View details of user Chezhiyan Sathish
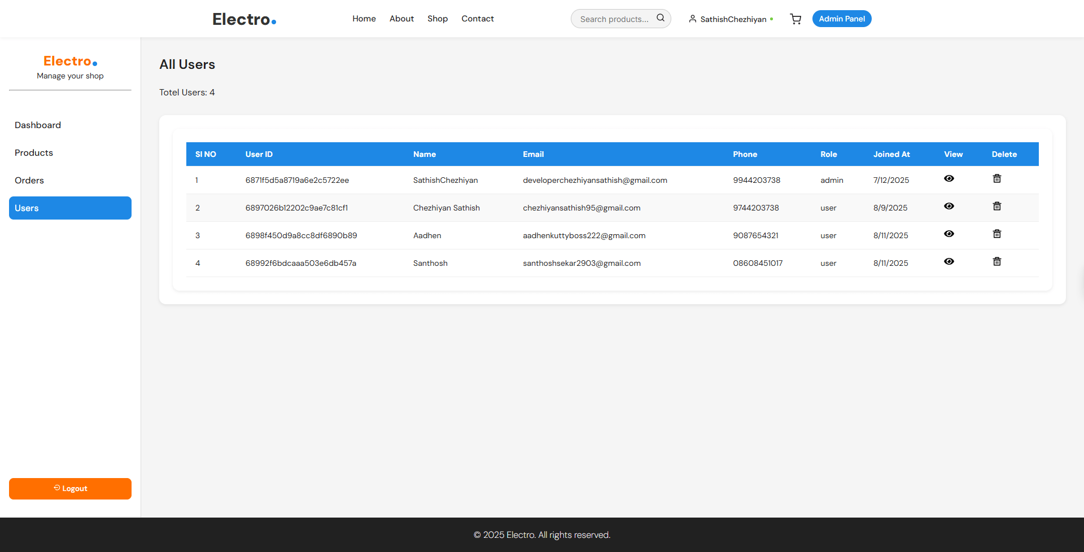Screen dimensions: 1084x552 coord(948,206)
